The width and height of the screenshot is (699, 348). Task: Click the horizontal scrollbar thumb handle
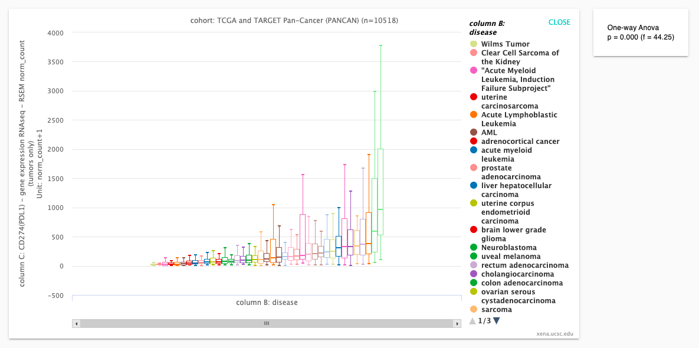pos(266,324)
